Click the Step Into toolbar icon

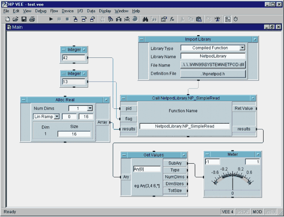76,19
